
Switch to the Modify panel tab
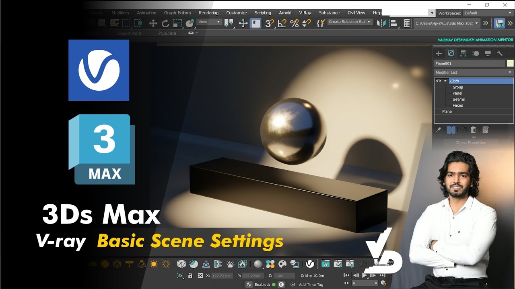(451, 53)
